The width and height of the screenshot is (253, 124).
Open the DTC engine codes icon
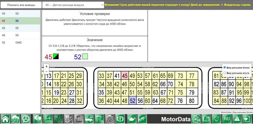[x=38, y=119]
